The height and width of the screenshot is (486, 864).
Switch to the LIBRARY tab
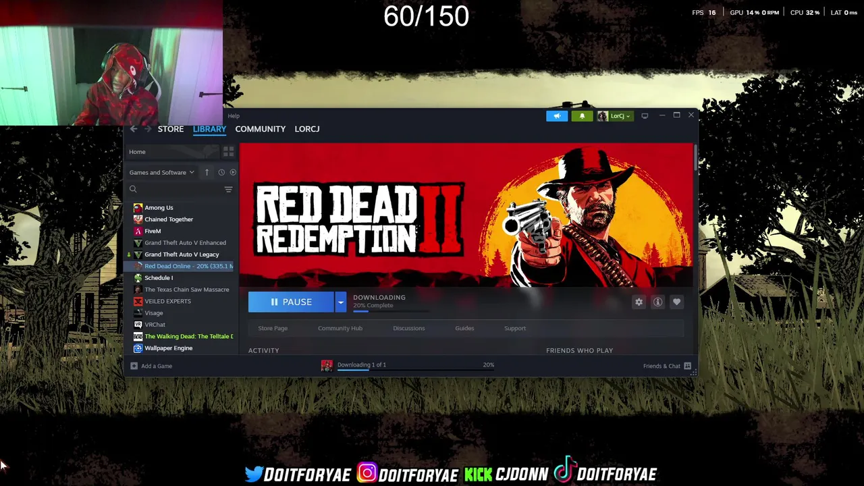tap(209, 129)
